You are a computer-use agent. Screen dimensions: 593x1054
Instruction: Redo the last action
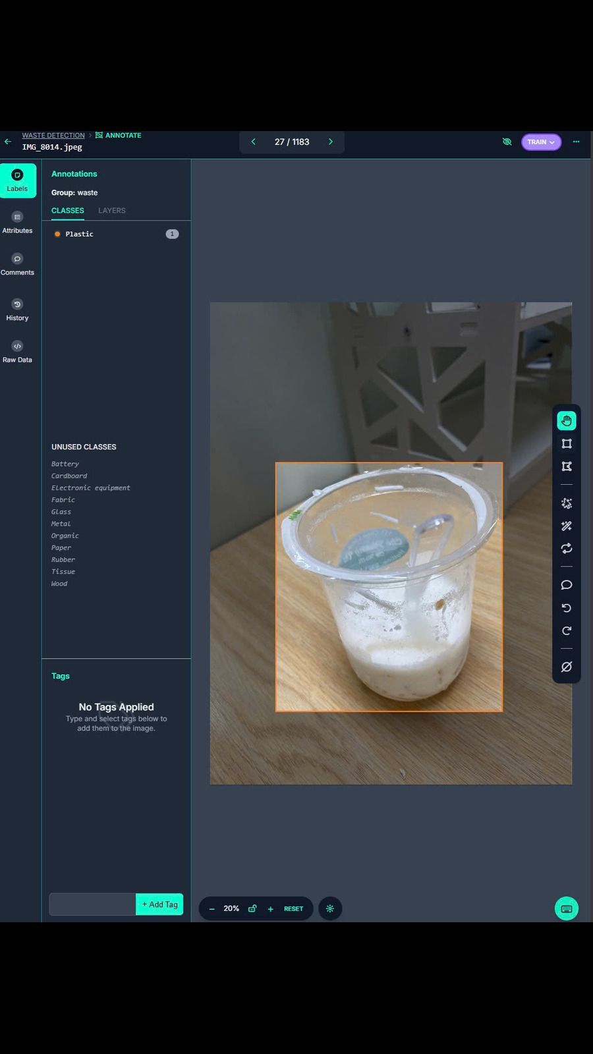(566, 631)
